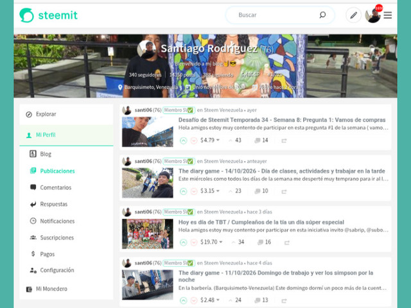Downvote the 14/10/2026 diary game post
The height and width of the screenshot is (308, 411).
click(x=194, y=191)
